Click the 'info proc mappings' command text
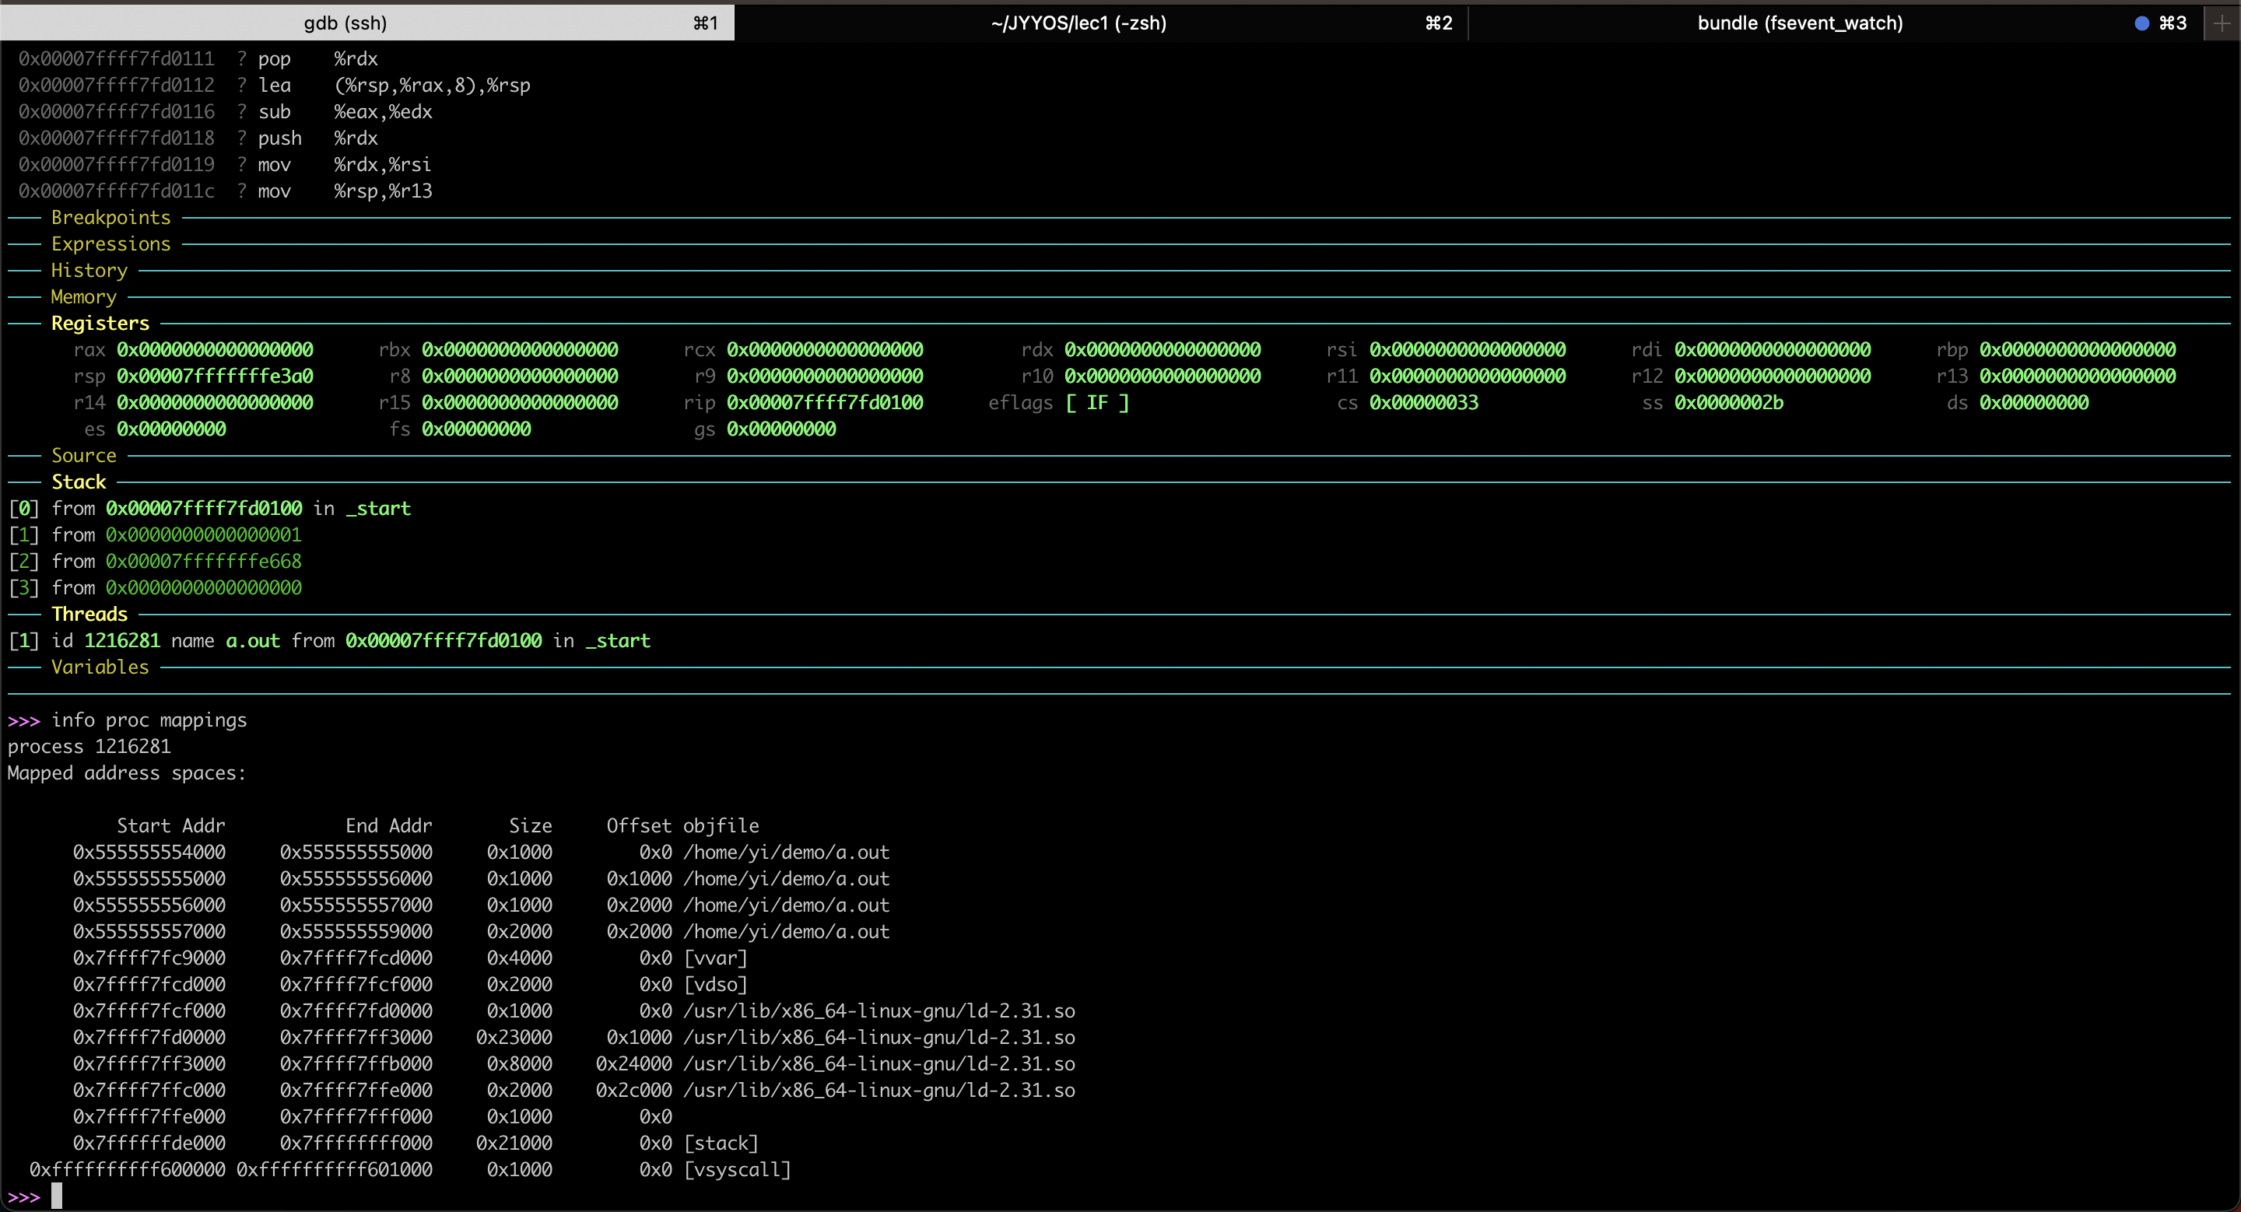 (x=149, y=720)
